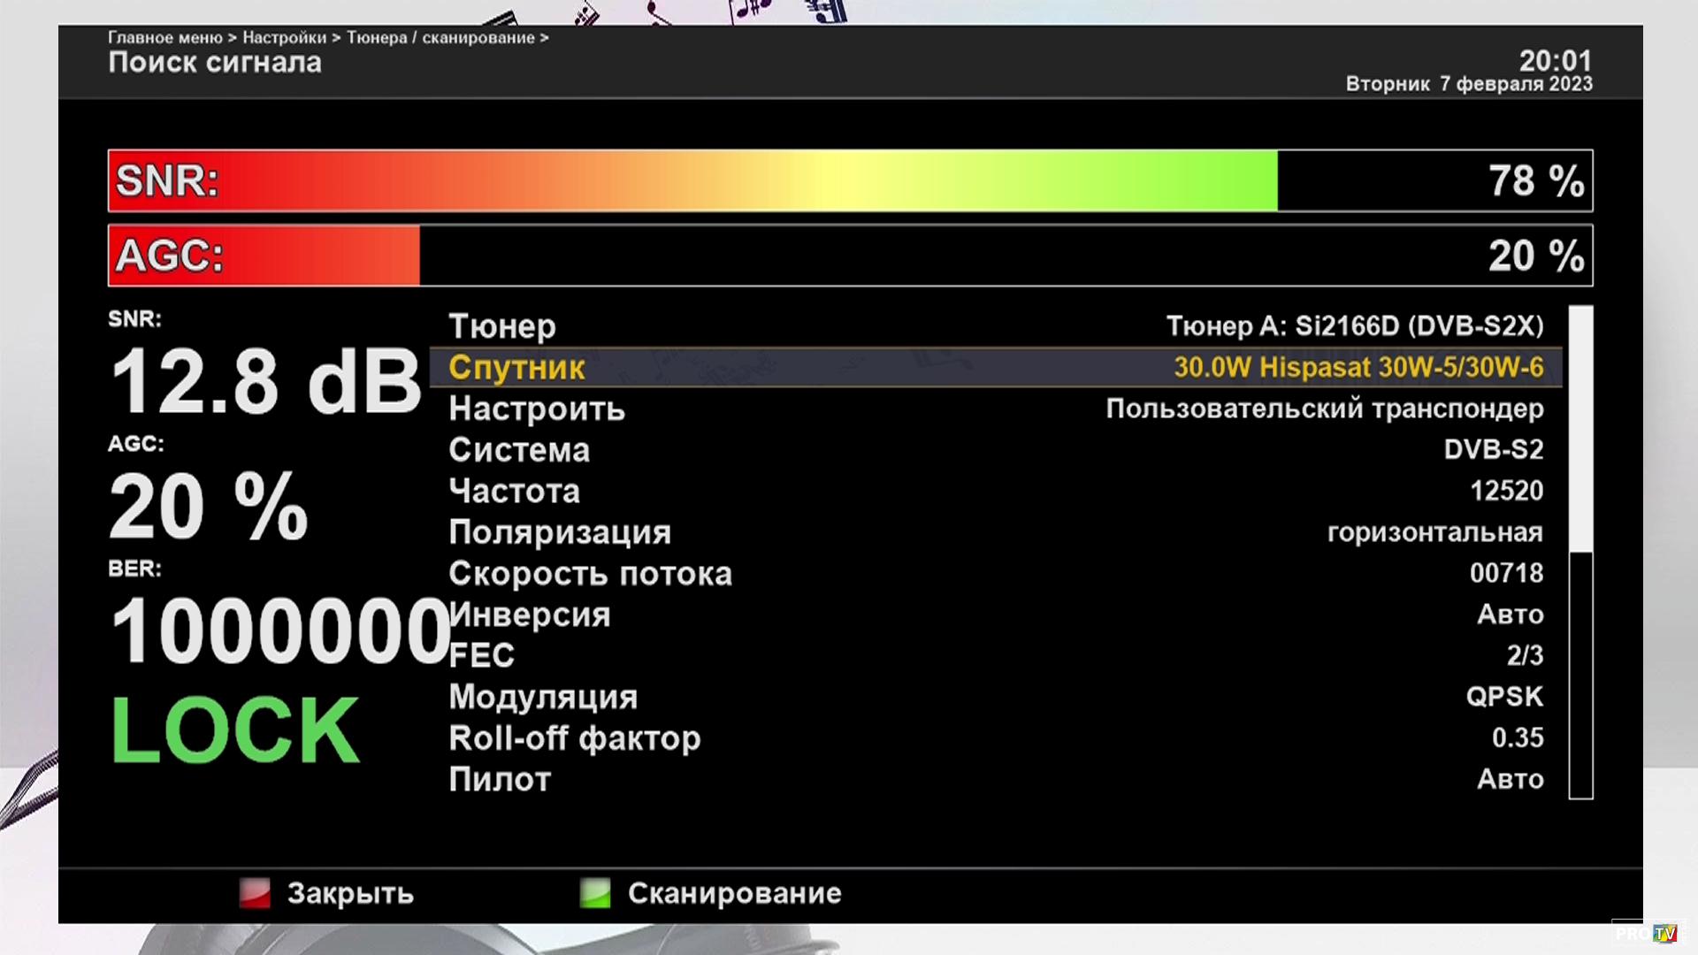This screenshot has width=1698, height=955.
Task: Change satellite value 30.0W Hispasat
Action: coord(1358,368)
